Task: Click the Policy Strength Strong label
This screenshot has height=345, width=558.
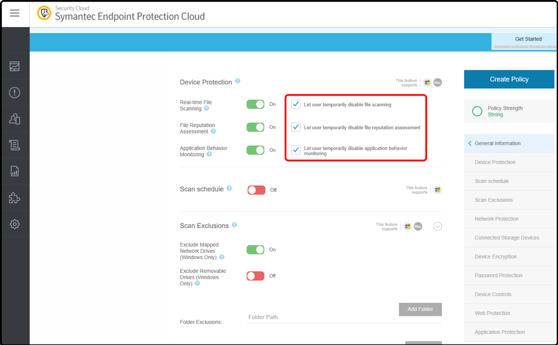Action: click(496, 115)
